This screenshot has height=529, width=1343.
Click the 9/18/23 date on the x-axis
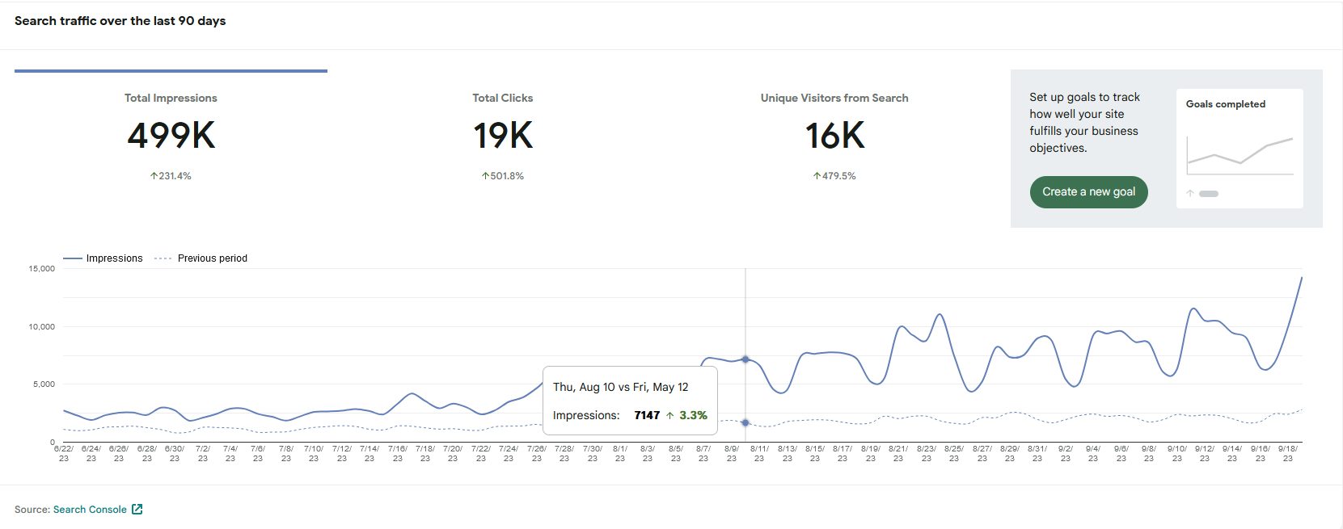pyautogui.click(x=1287, y=453)
